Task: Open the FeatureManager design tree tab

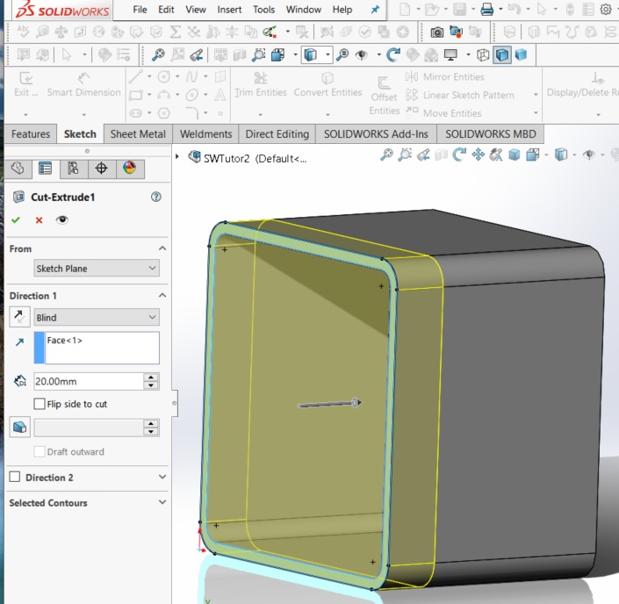Action: coord(18,169)
